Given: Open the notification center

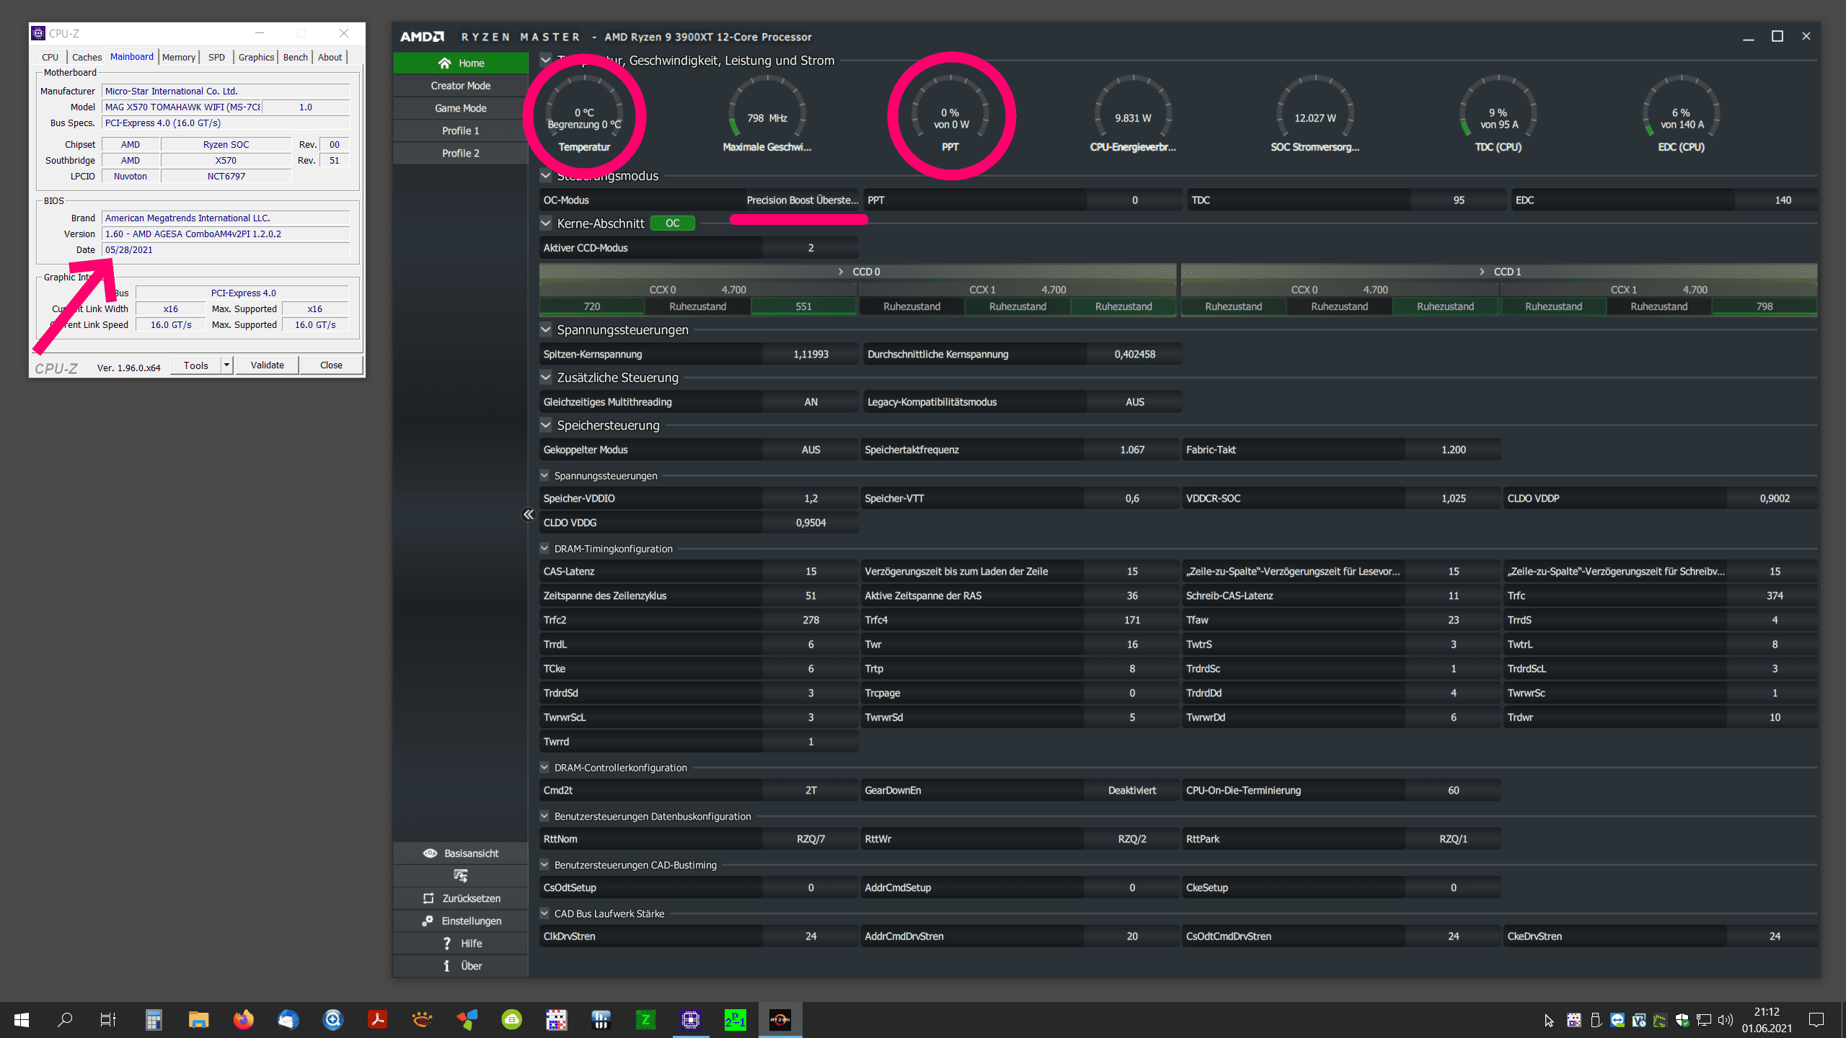Looking at the screenshot, I should pyautogui.click(x=1816, y=1019).
